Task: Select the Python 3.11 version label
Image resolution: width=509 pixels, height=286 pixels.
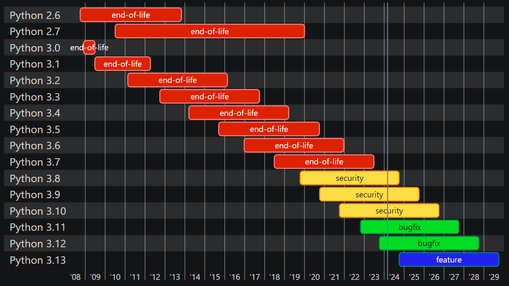Action: coord(38,227)
